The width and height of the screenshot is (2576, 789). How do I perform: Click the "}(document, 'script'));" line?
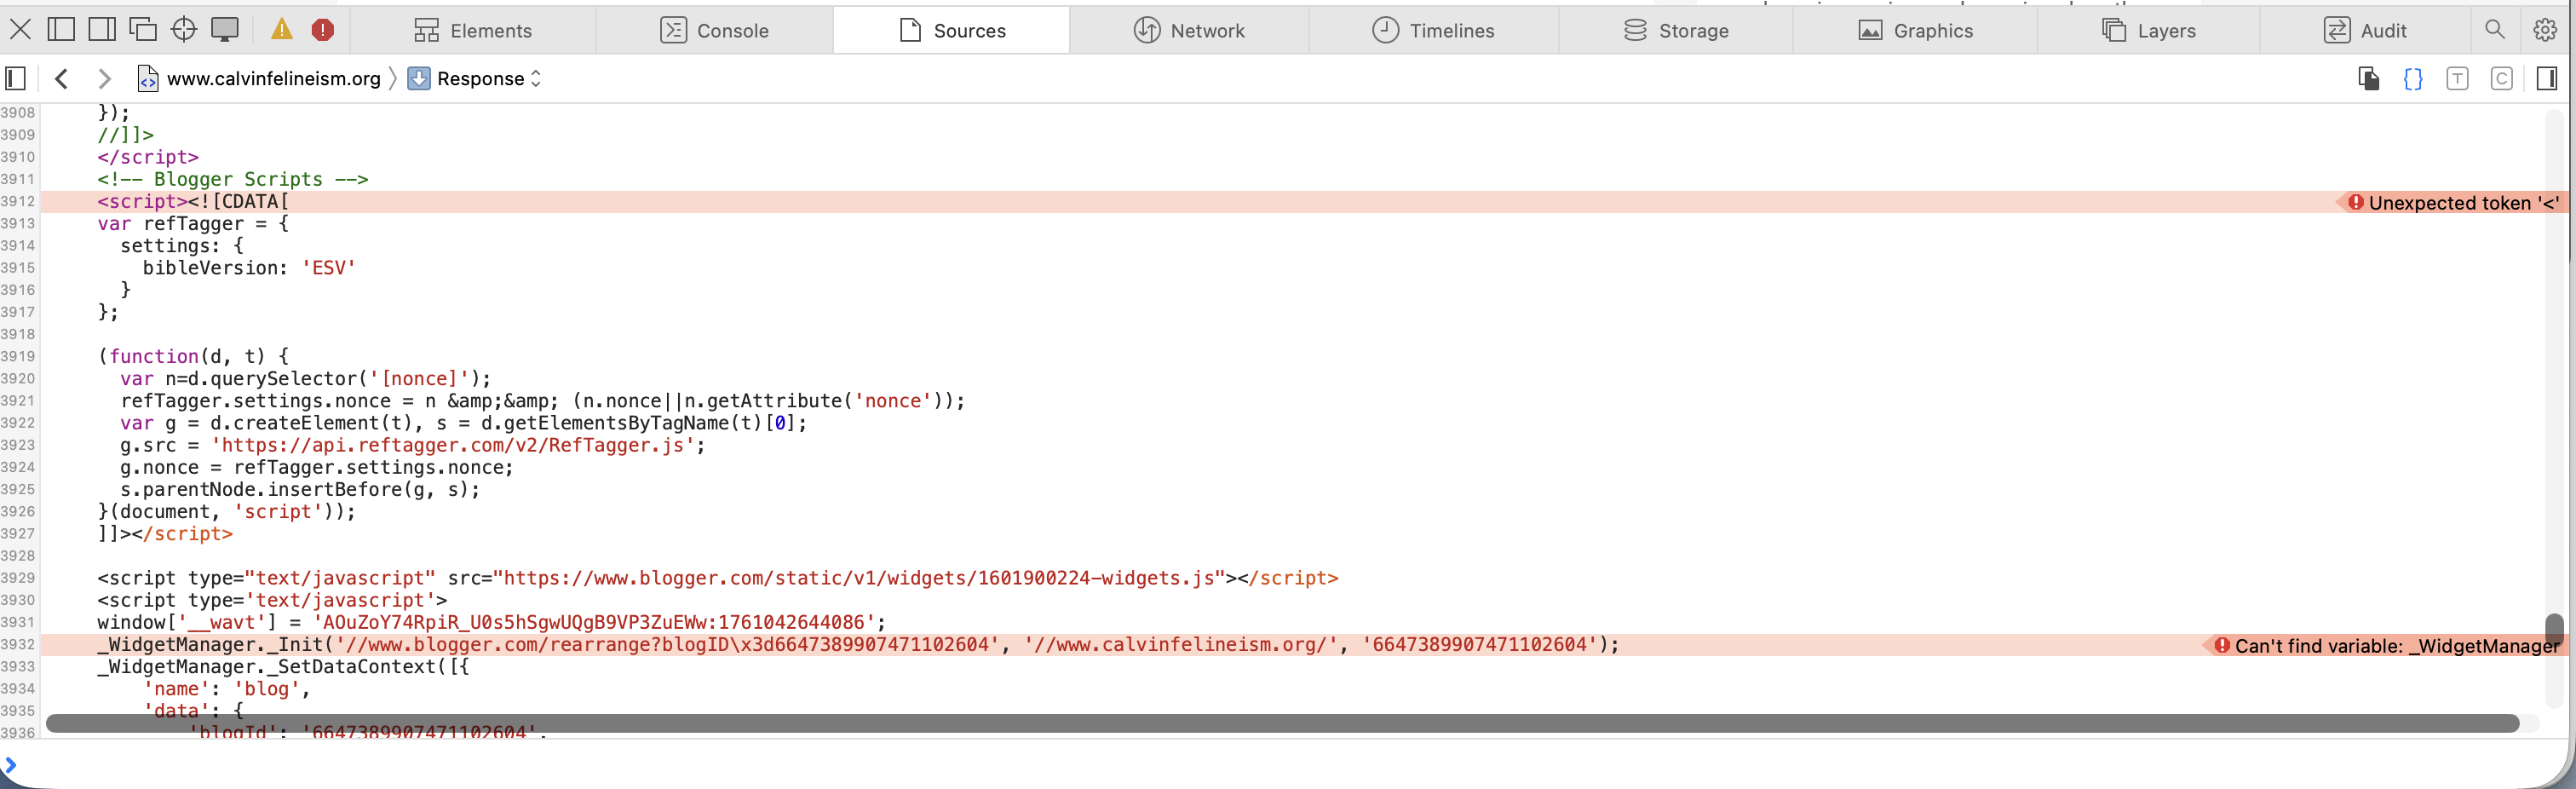click(x=226, y=511)
